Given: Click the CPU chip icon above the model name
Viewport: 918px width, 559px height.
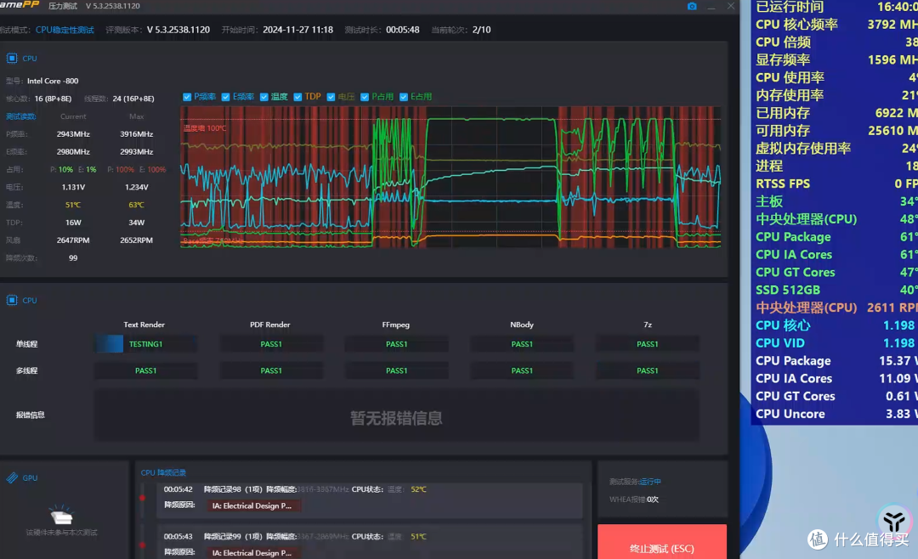Looking at the screenshot, I should tap(12, 58).
